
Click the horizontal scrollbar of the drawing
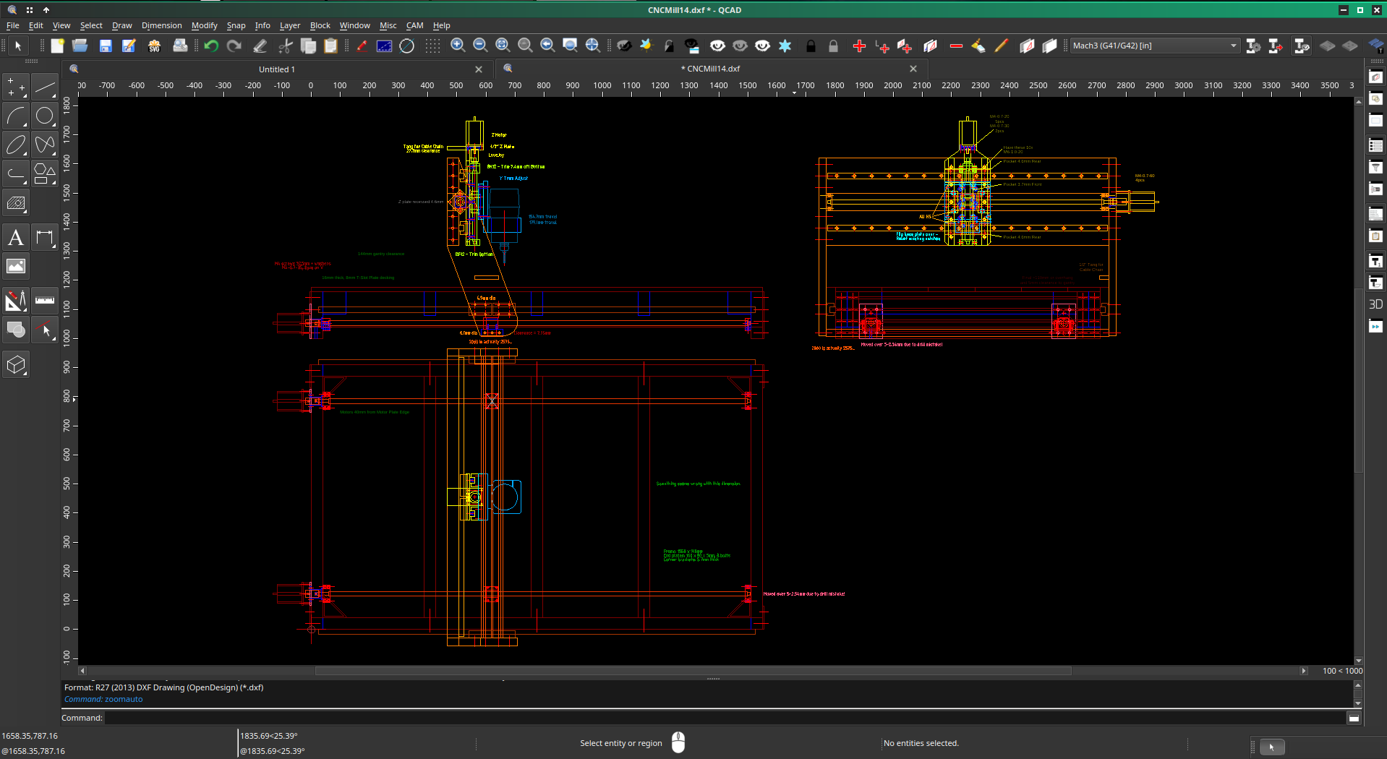point(693,671)
